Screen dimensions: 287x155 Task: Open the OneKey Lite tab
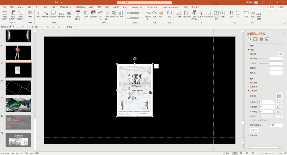tap(136, 7)
